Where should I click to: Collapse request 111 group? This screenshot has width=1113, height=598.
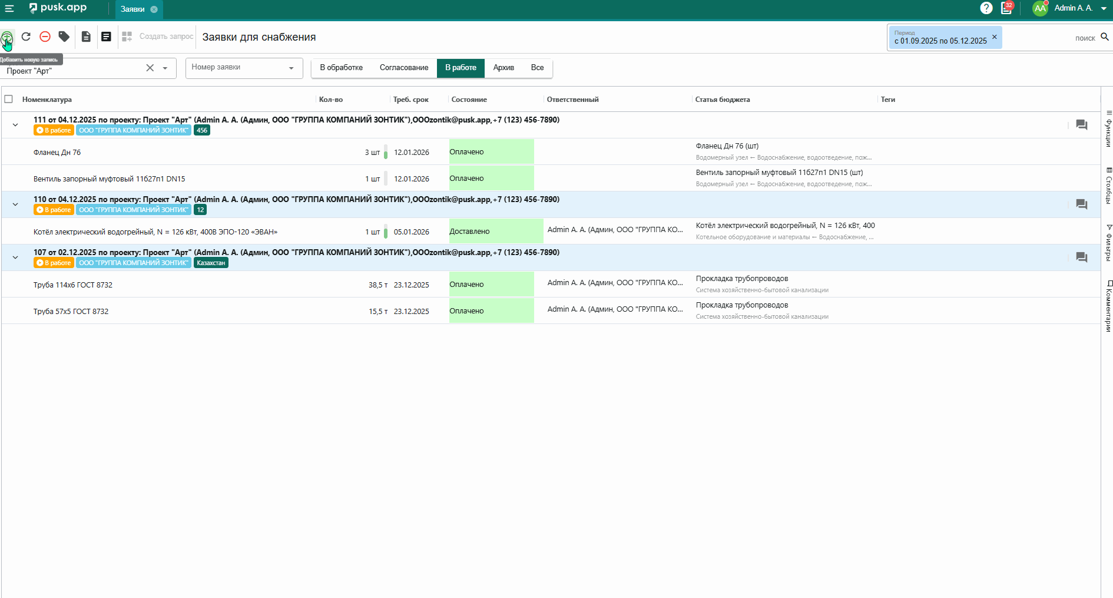tap(15, 125)
